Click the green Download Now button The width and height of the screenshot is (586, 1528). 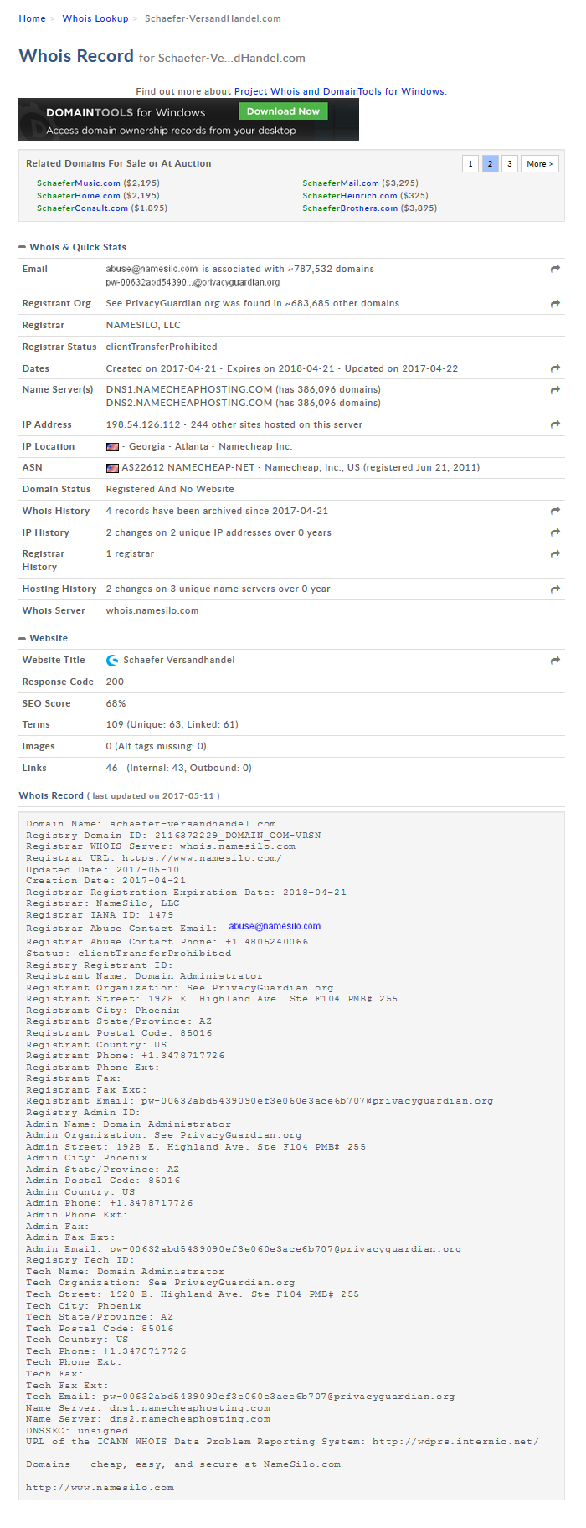click(283, 111)
